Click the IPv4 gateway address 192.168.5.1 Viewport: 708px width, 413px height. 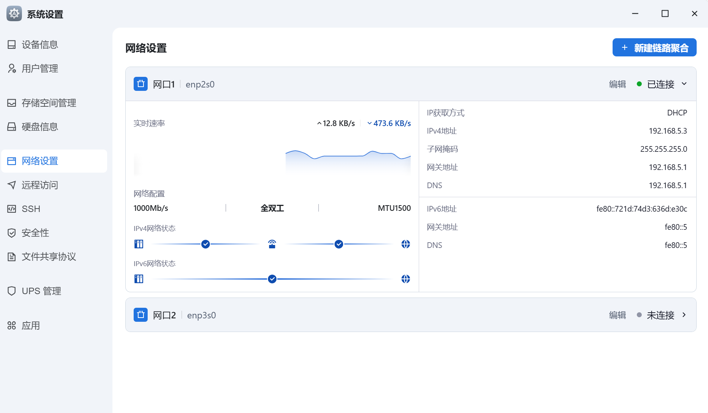click(x=668, y=167)
